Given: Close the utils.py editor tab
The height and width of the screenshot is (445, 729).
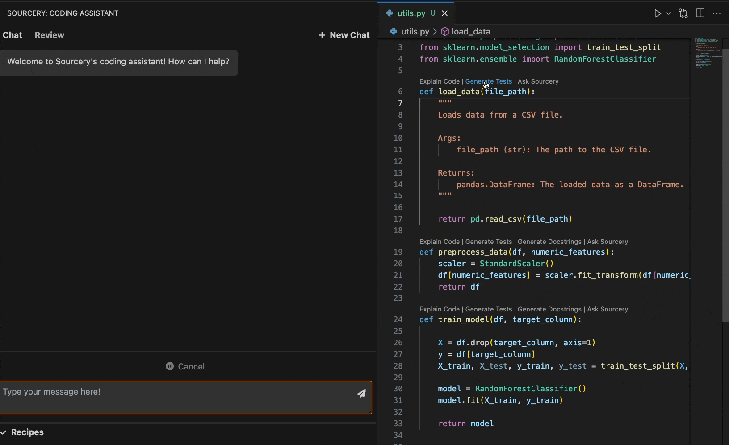Looking at the screenshot, I should pyautogui.click(x=444, y=13).
